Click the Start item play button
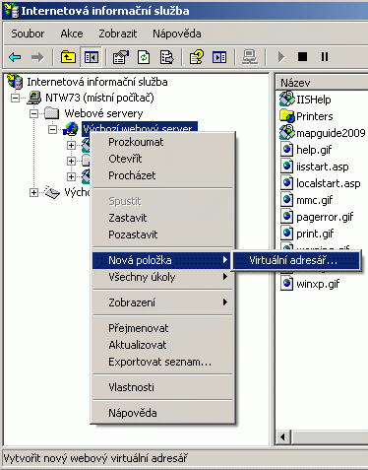Image resolution: width=368 pixels, height=470 pixels. click(x=281, y=57)
